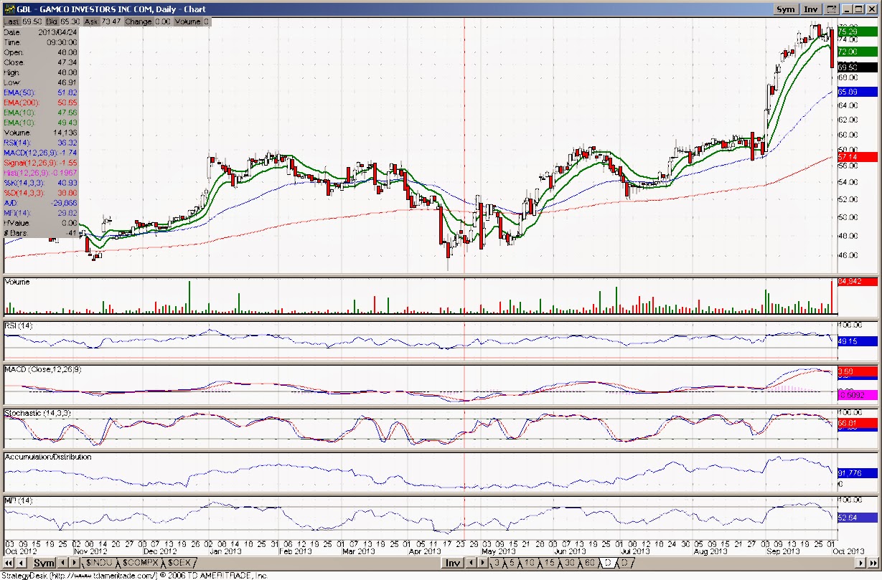Click the bottom Sym button

point(44,564)
